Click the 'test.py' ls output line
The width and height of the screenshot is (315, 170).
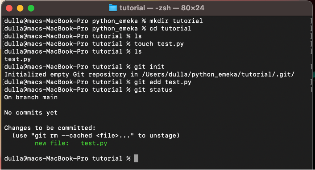[18, 59]
